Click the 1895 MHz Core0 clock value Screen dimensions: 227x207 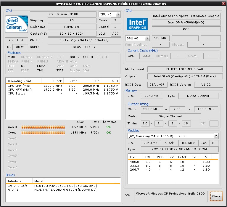pyautogui.click(x=78, y=127)
